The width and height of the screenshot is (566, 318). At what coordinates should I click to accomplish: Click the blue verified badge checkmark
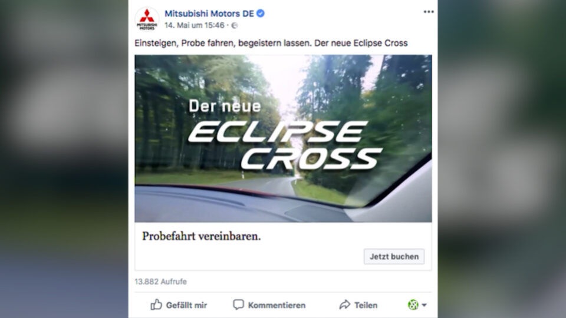point(260,14)
